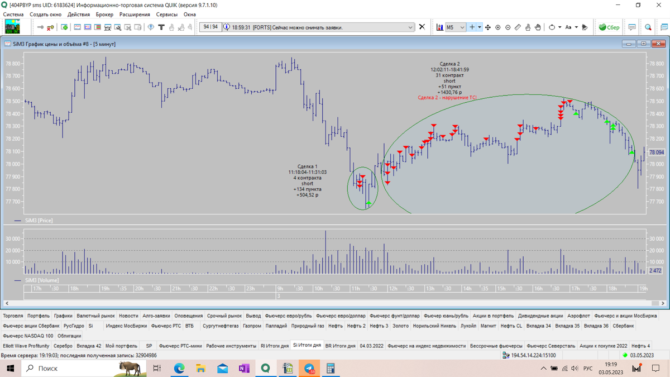
Task: Expand the circle drawing tool dropdown arrow
Action: (559, 27)
